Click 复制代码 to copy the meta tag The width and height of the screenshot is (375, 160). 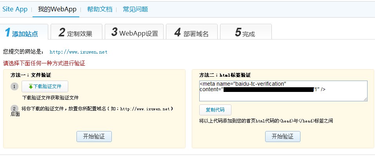215,110
